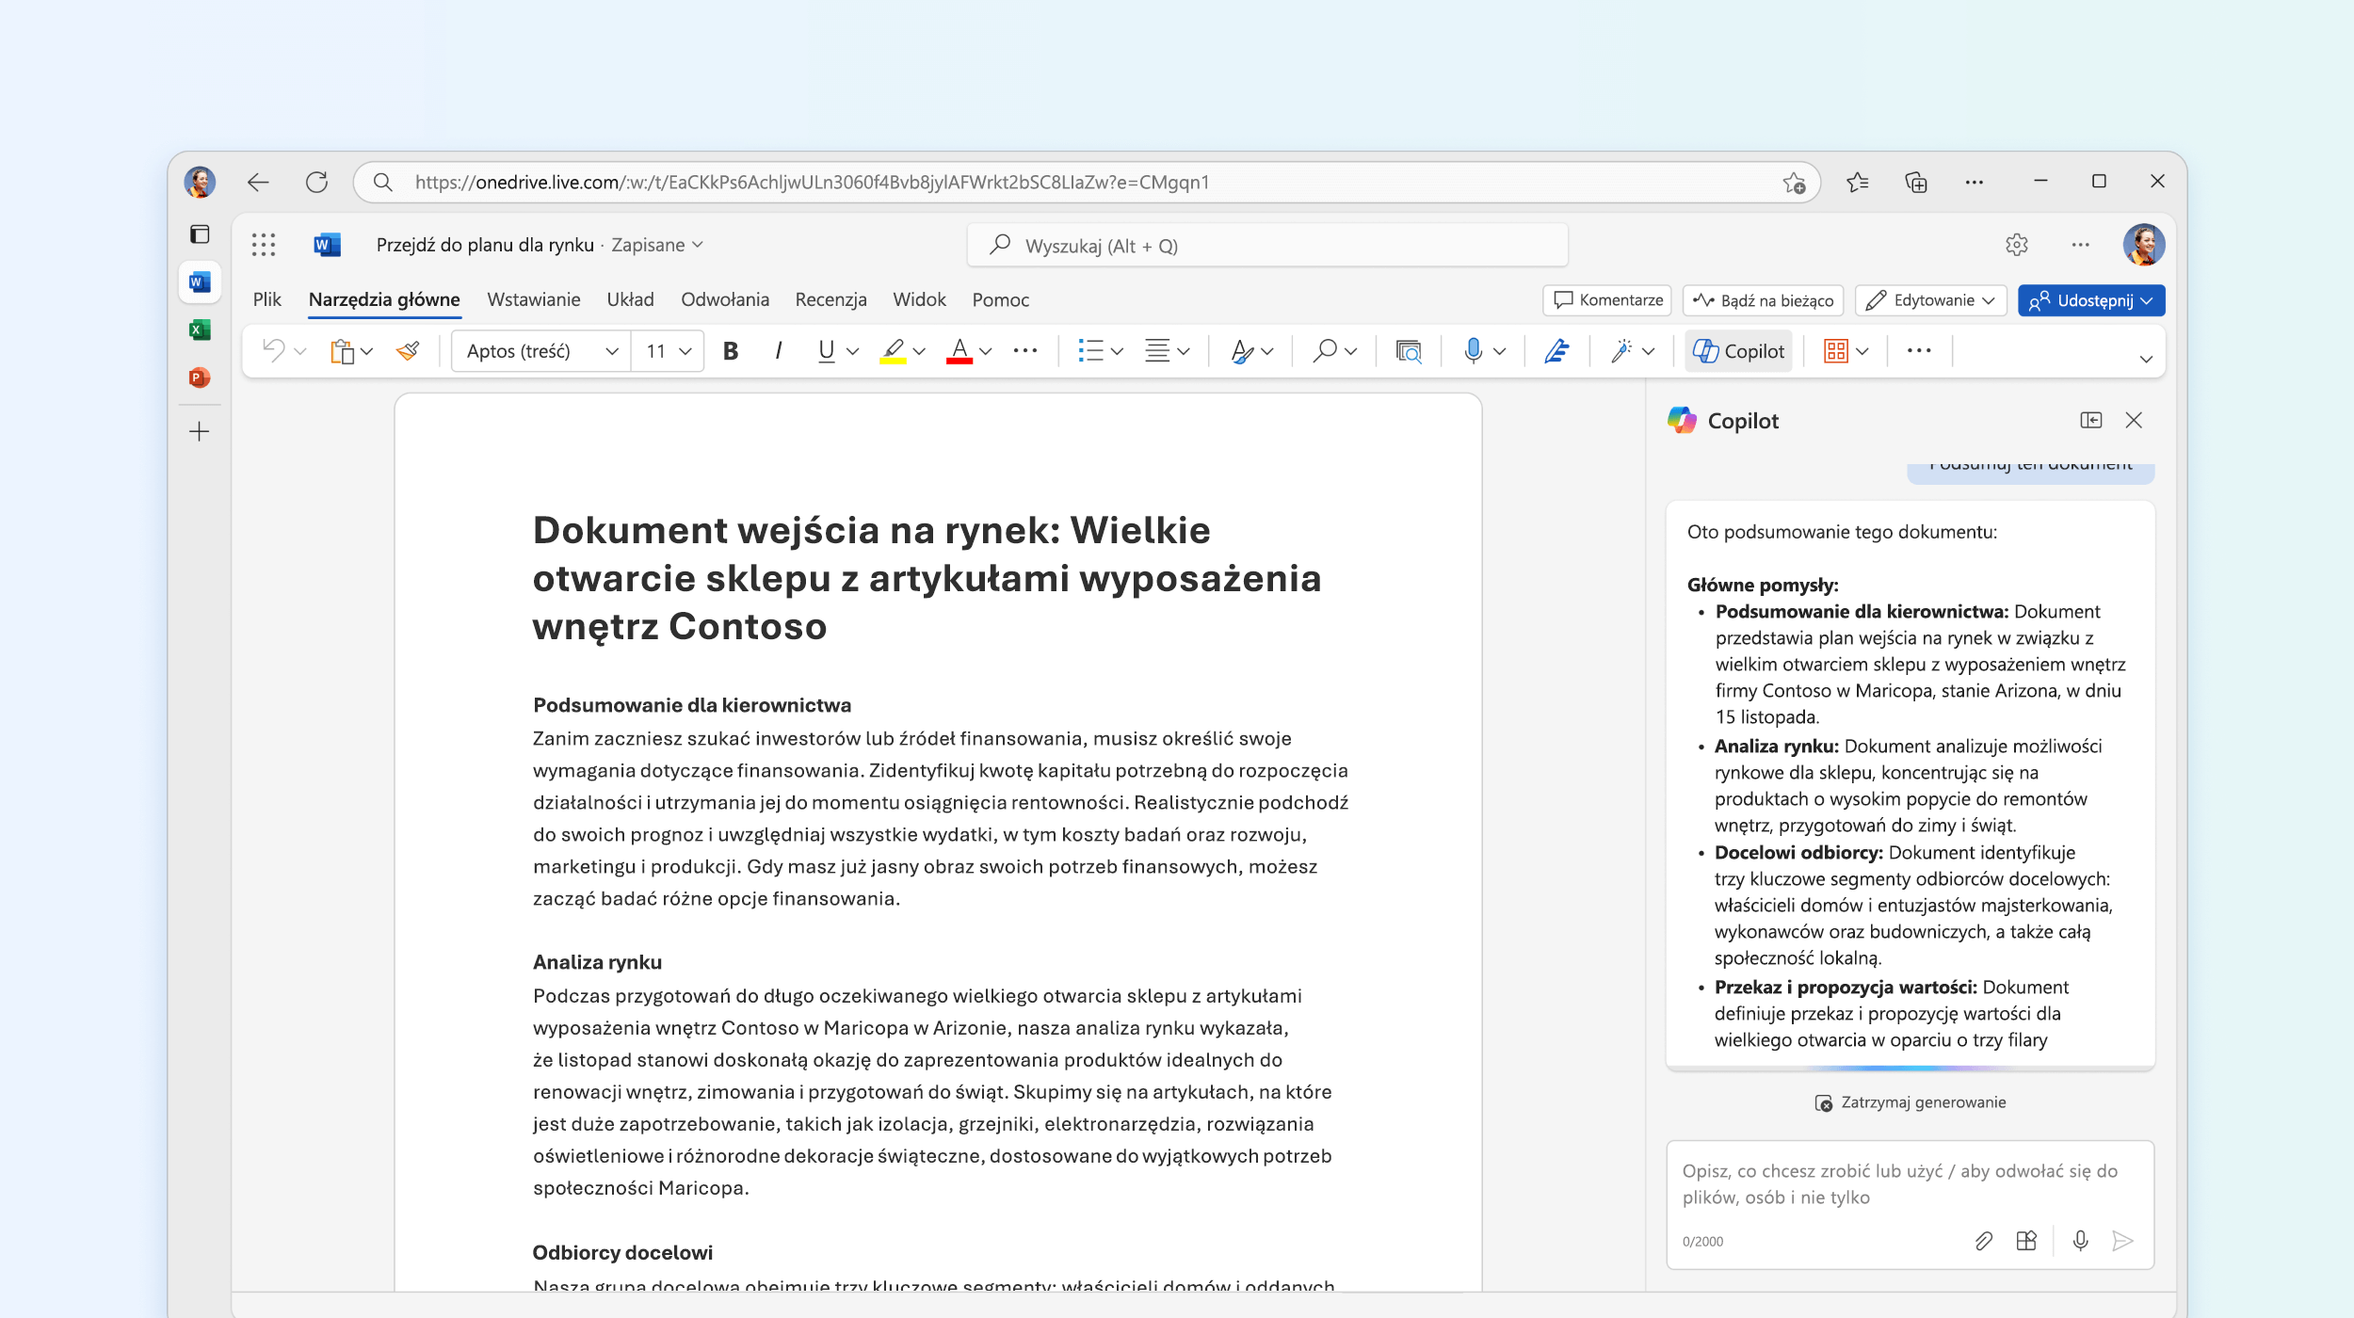Expand underline style dropdown arrow
2354x1318 pixels.
(x=853, y=351)
